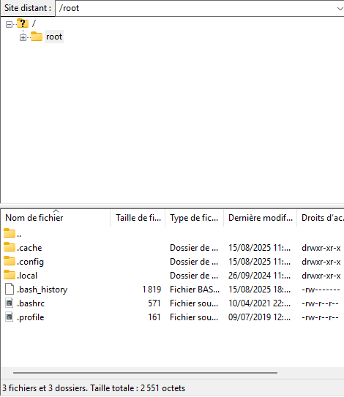Click the unknown root directory question-mark icon
The image size is (344, 397).
pyautogui.click(x=23, y=23)
